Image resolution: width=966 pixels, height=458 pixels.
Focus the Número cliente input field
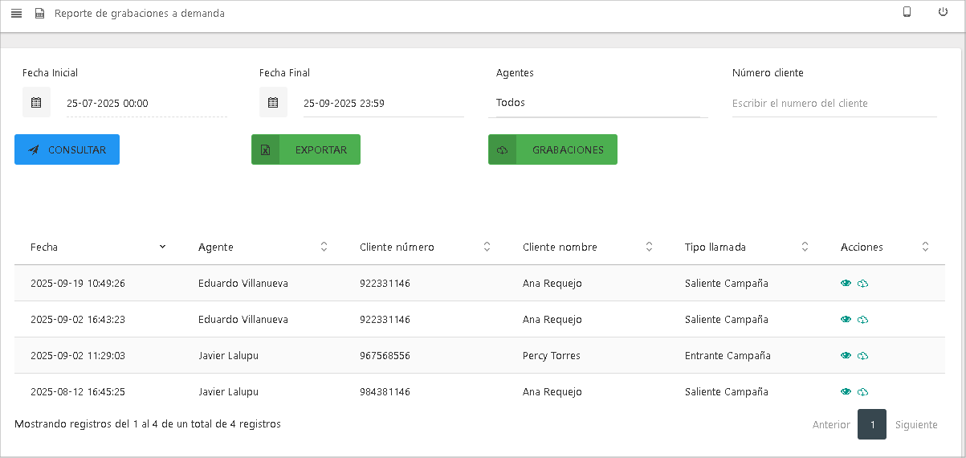[x=834, y=104]
